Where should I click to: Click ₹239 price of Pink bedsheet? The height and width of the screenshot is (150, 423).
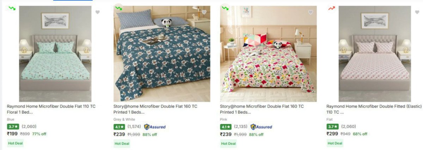pyautogui.click(x=226, y=134)
